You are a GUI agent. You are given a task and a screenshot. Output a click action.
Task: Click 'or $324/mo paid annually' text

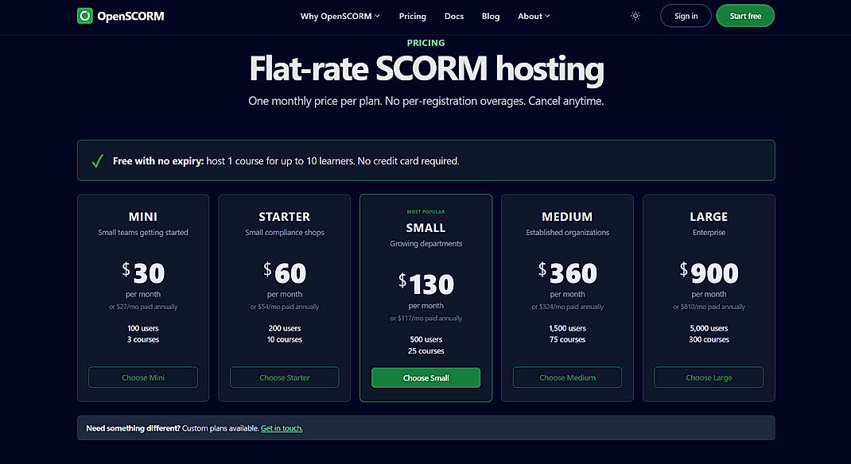(567, 307)
